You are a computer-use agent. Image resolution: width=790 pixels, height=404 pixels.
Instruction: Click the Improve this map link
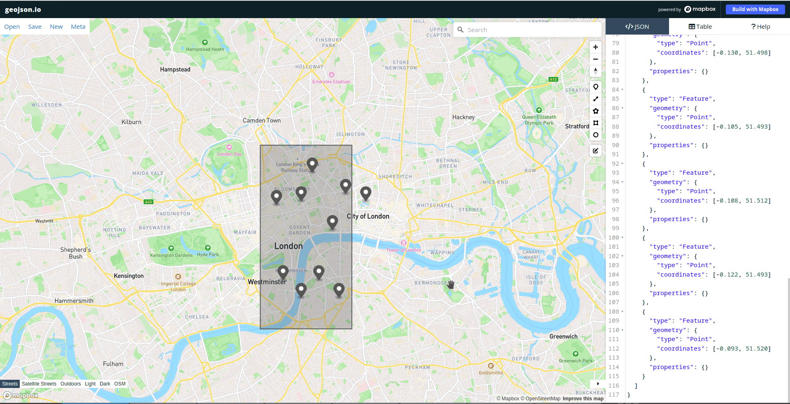point(583,399)
